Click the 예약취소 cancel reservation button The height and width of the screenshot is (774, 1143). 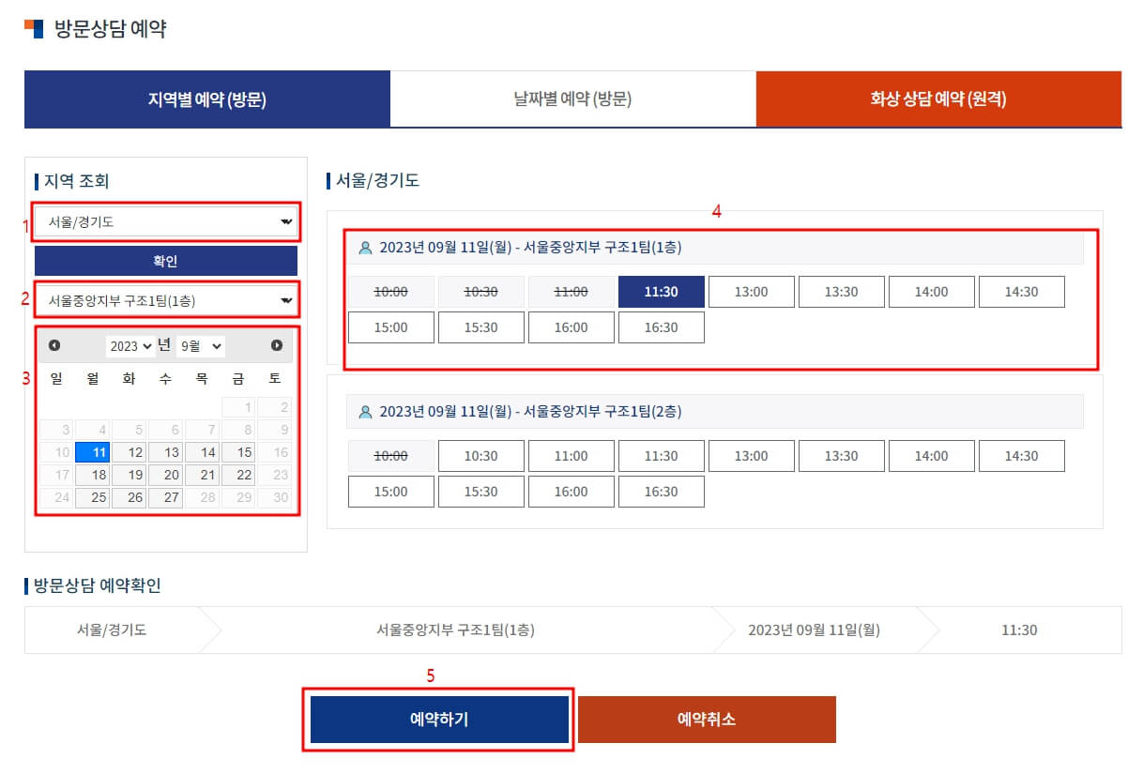pyautogui.click(x=707, y=719)
